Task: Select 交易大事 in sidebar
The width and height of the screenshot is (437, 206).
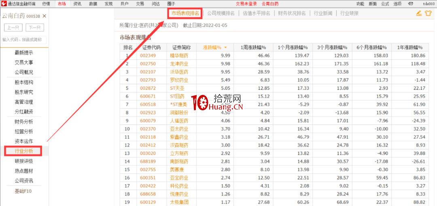Action: [24, 63]
